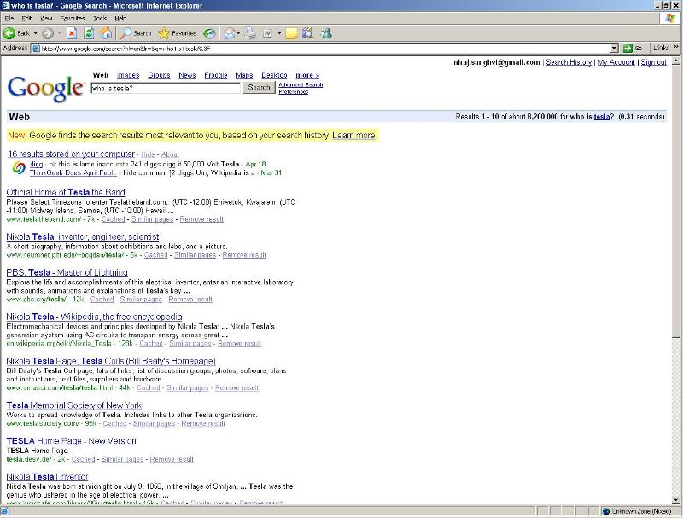683x518 pixels.
Task: Open the History toolbar icon
Action: (209, 33)
